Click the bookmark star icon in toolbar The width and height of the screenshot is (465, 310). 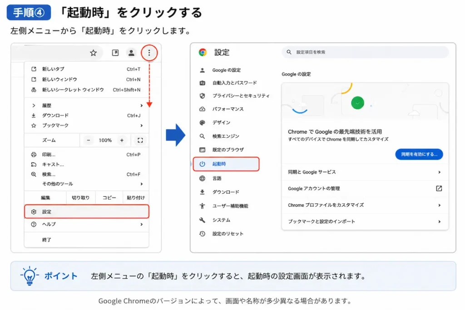pyautogui.click(x=94, y=53)
